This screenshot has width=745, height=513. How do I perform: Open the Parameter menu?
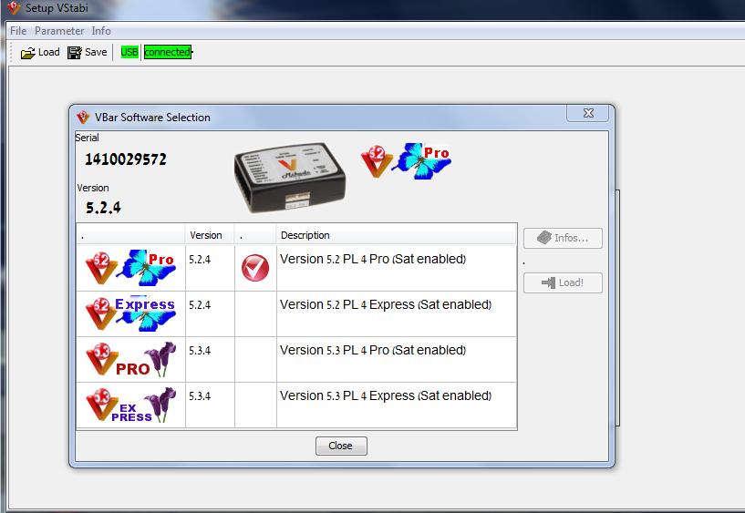pos(59,31)
